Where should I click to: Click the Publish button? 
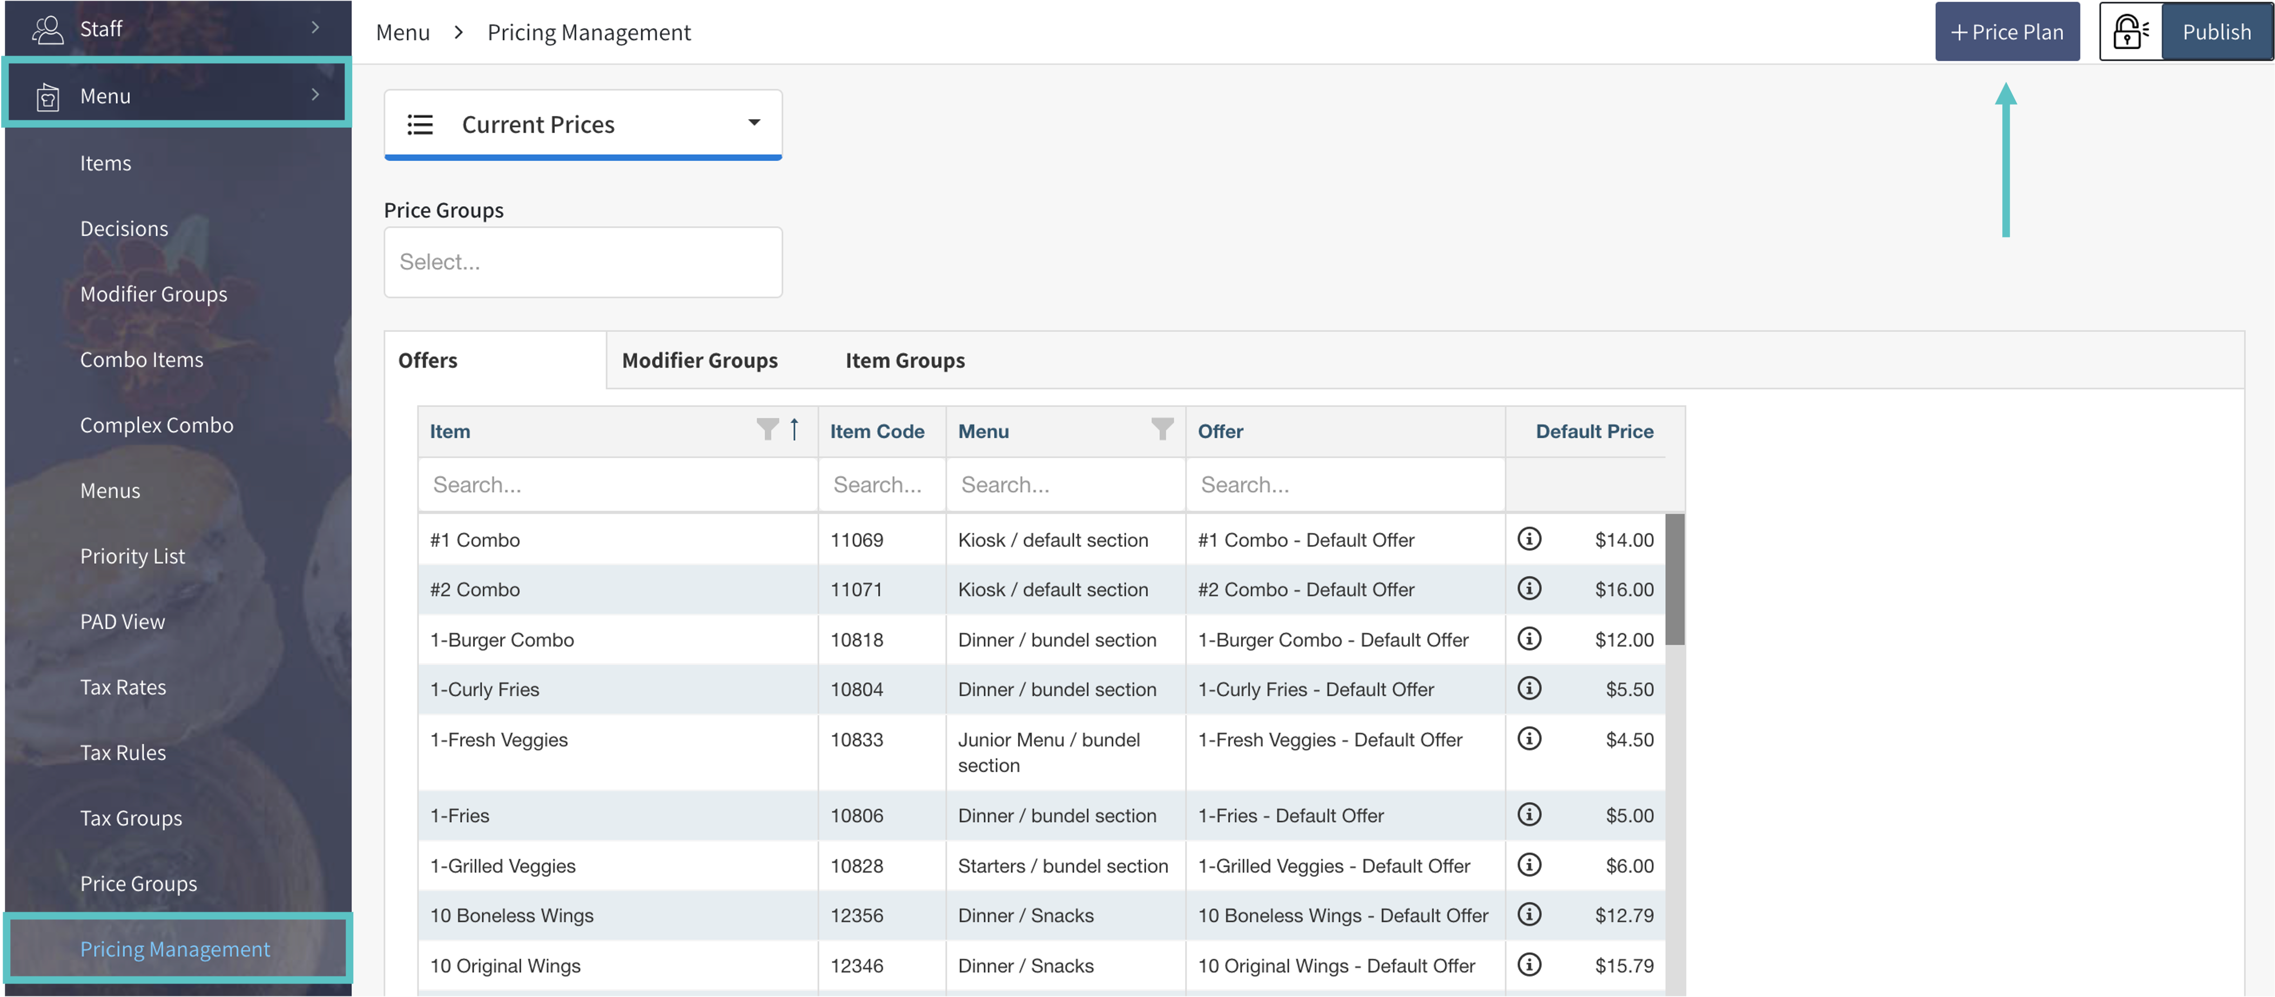pos(2216,32)
